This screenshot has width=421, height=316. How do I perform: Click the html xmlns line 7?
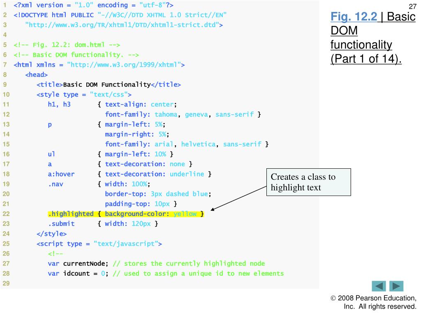[x=99, y=65]
